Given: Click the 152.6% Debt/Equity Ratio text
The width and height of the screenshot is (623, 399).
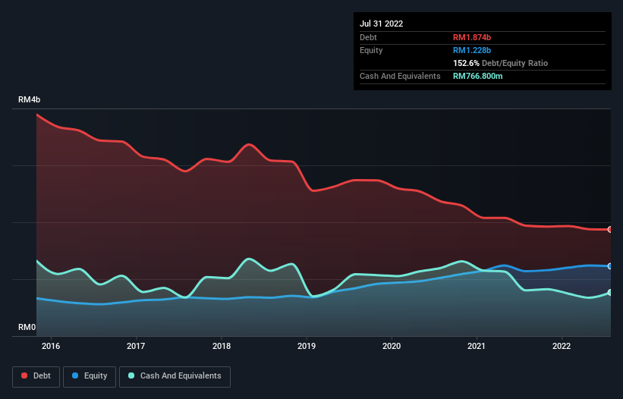Looking at the screenshot, I should 500,63.
